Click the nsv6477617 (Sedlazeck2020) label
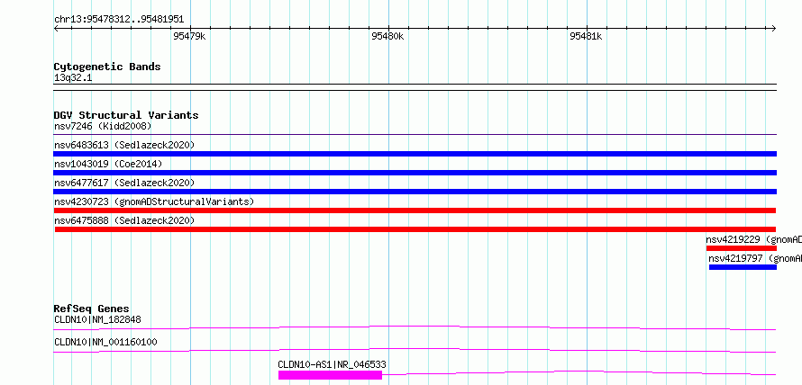 [124, 183]
